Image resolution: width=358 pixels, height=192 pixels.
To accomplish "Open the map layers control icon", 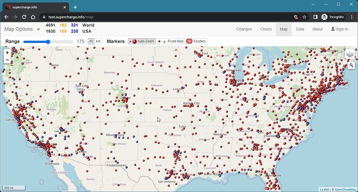I will coord(350,54).
